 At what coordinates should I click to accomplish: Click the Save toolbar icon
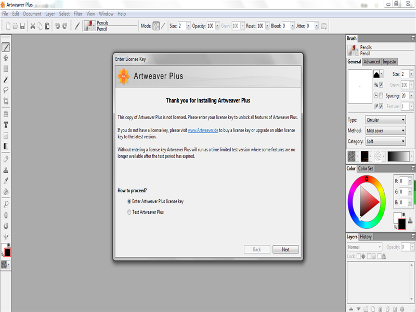[x=22, y=25]
